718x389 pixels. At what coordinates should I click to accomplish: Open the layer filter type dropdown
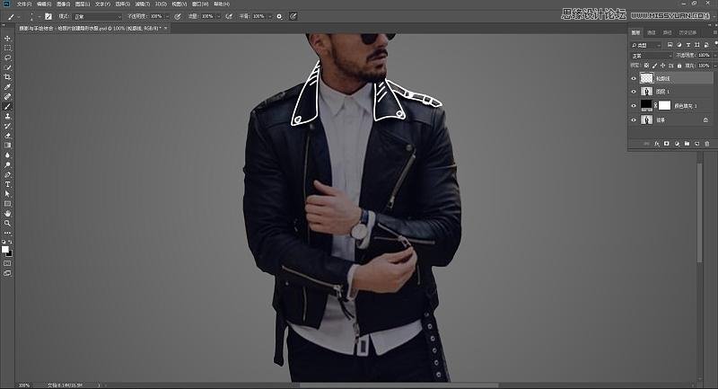tap(646, 45)
